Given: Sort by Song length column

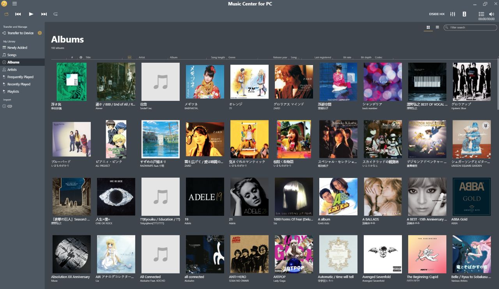Looking at the screenshot, I should [218, 57].
